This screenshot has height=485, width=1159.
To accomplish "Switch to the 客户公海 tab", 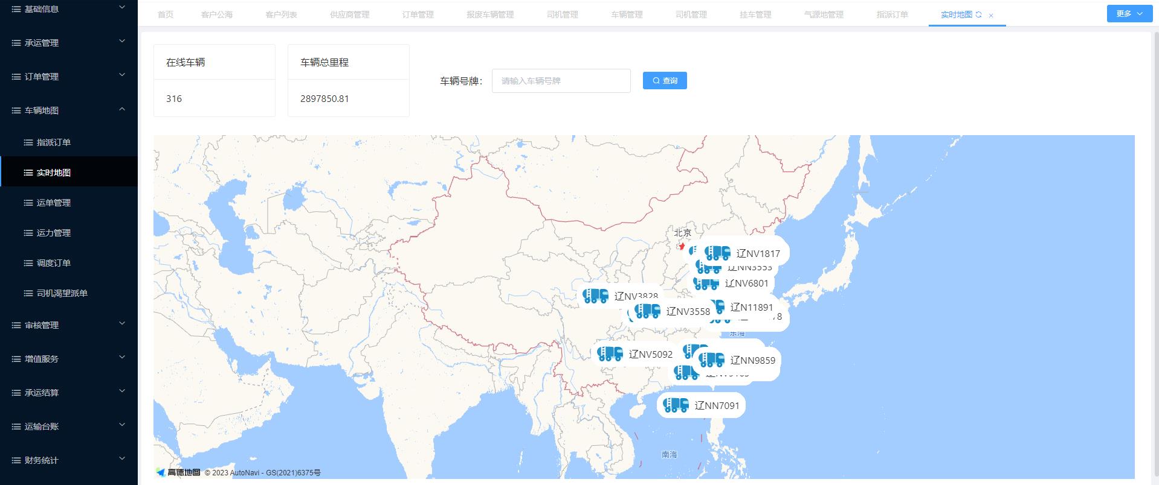I will 217,14.
